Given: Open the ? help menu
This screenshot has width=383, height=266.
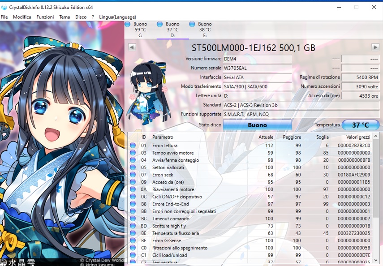Looking at the screenshot, I should pos(93,17).
